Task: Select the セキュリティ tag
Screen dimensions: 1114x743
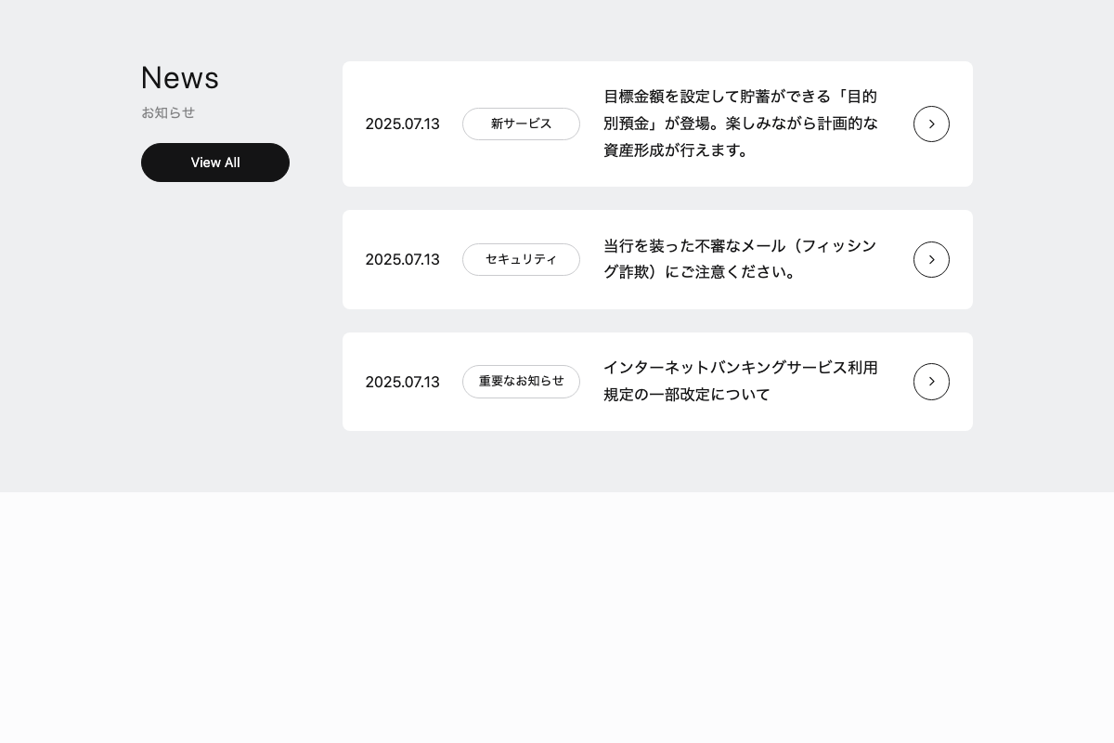Action: coord(521,259)
